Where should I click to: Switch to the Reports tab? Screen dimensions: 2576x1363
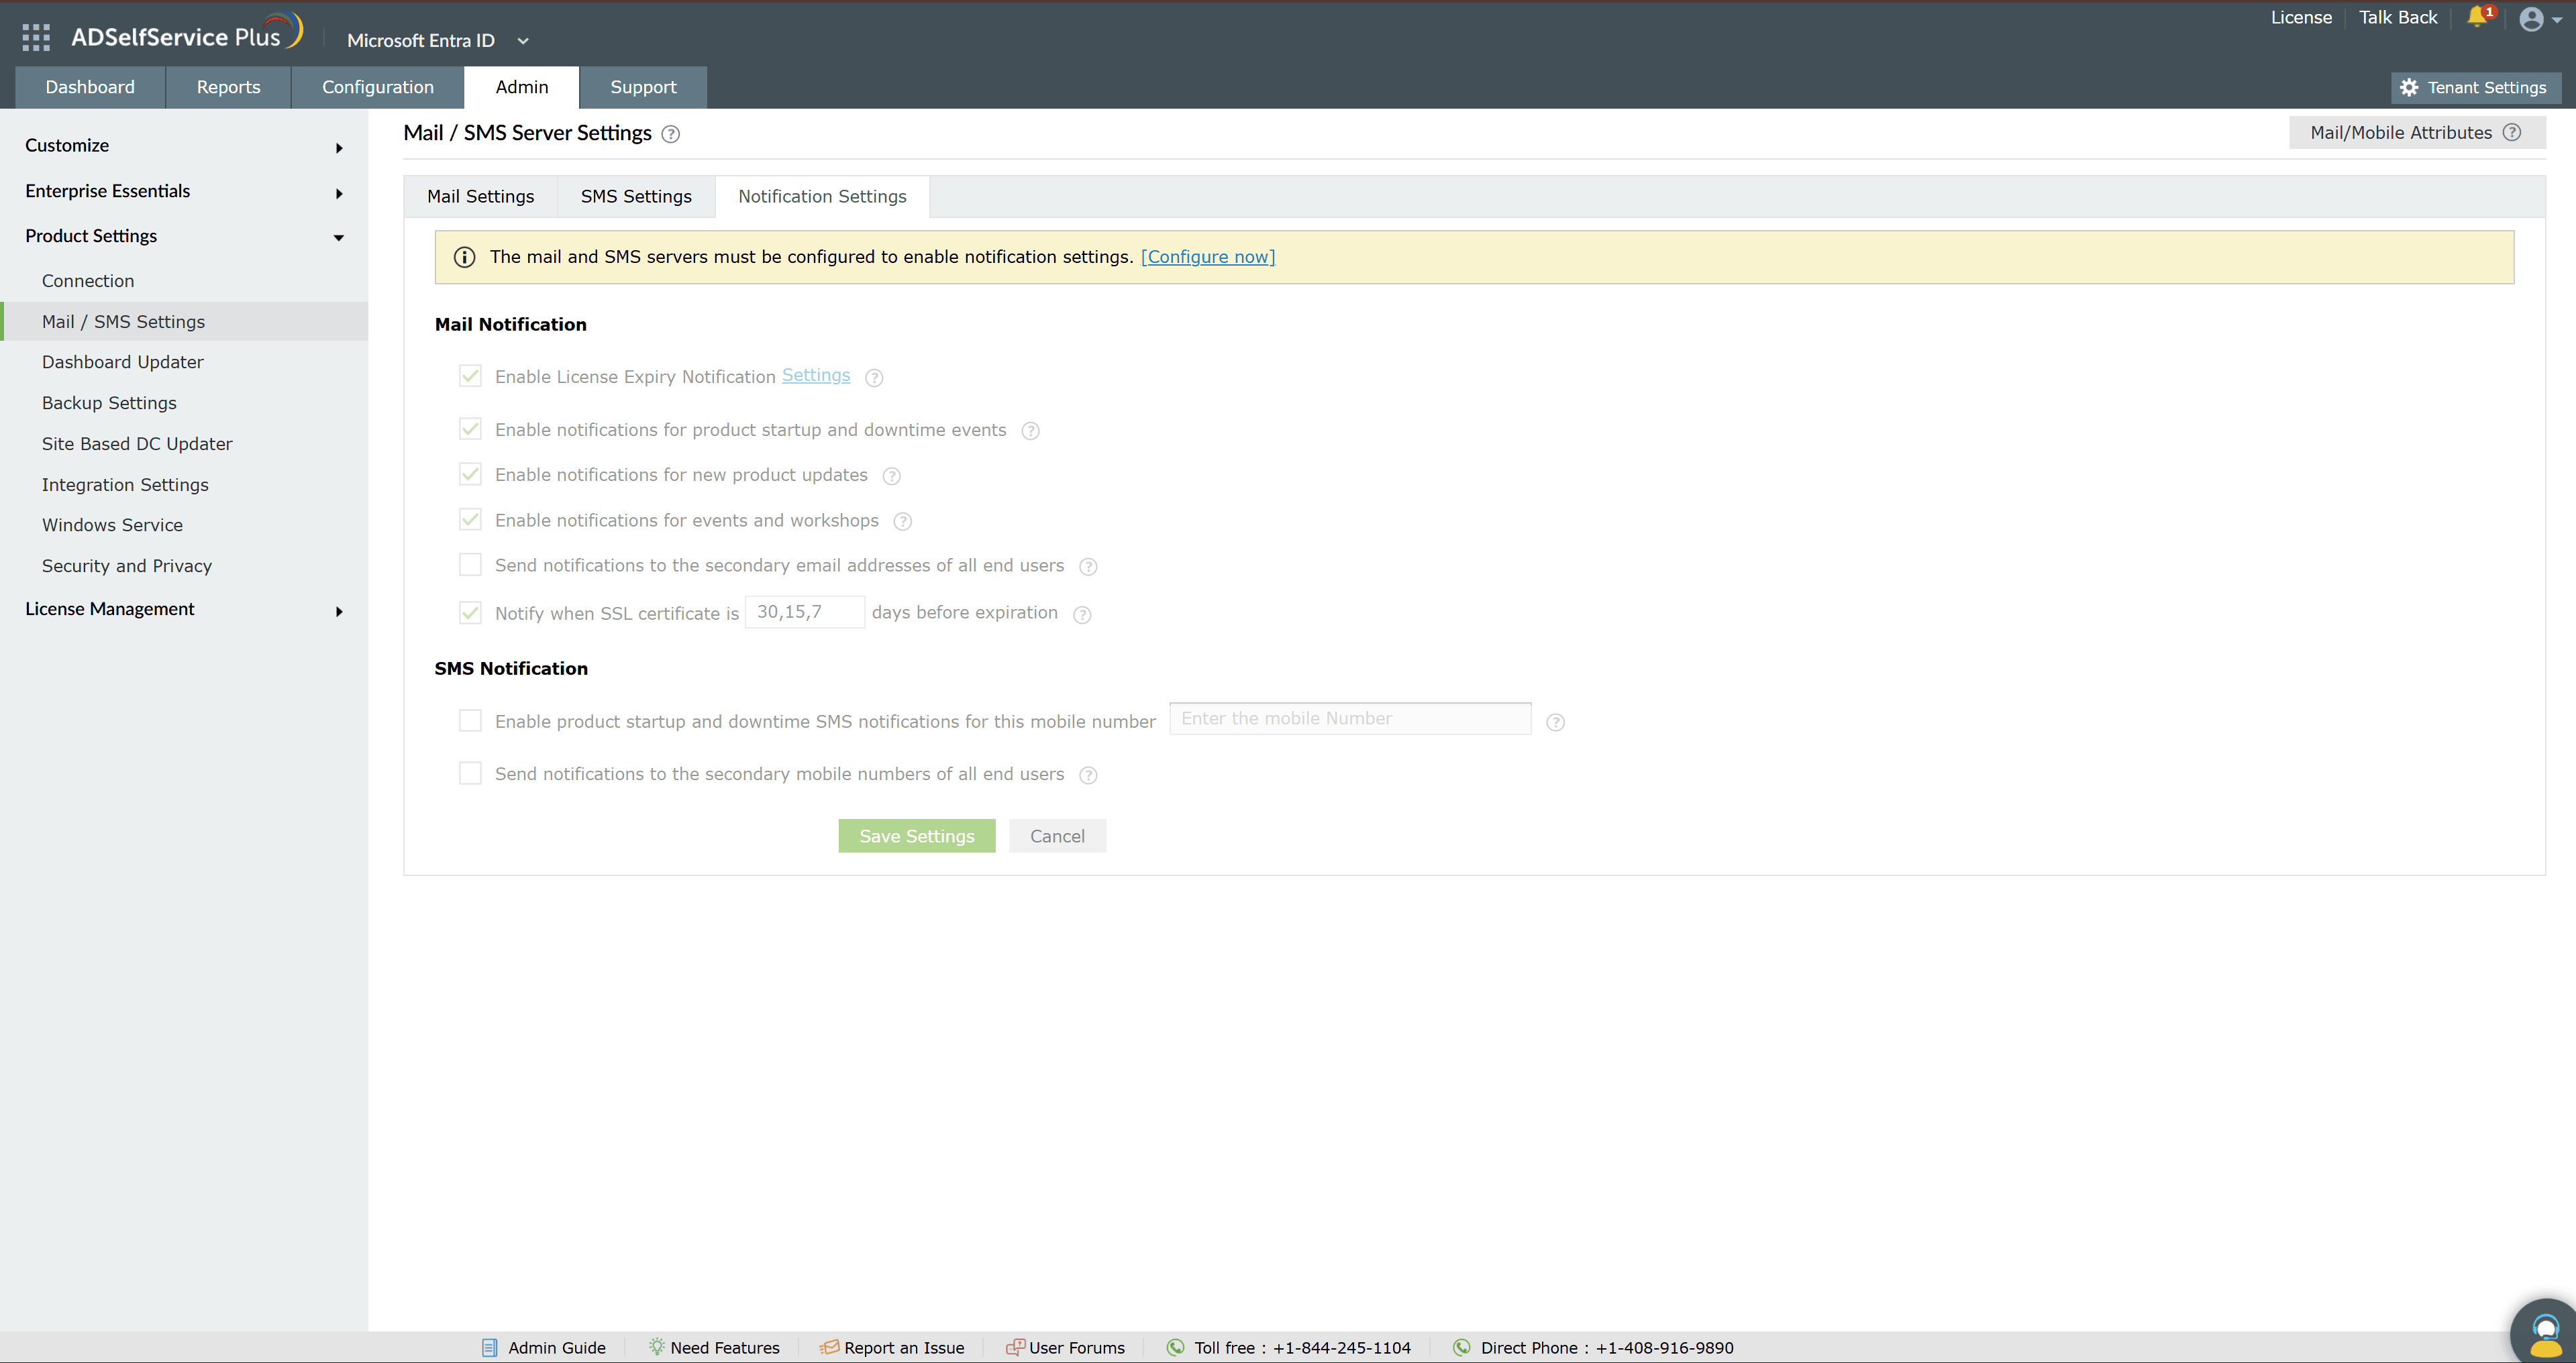[228, 87]
